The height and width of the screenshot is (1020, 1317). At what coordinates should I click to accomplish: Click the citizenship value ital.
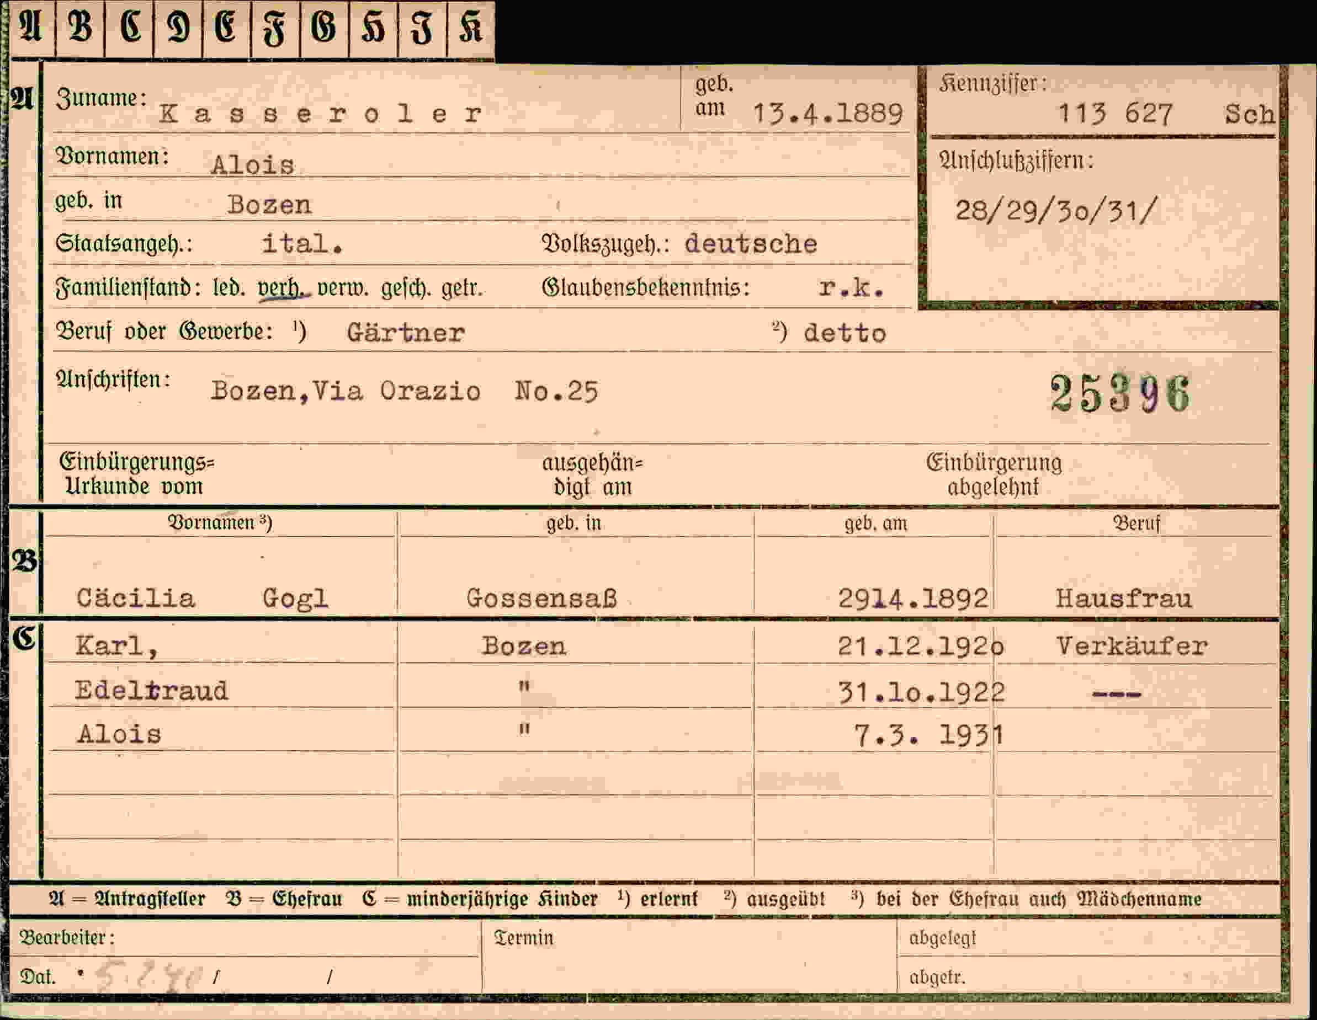point(302,243)
